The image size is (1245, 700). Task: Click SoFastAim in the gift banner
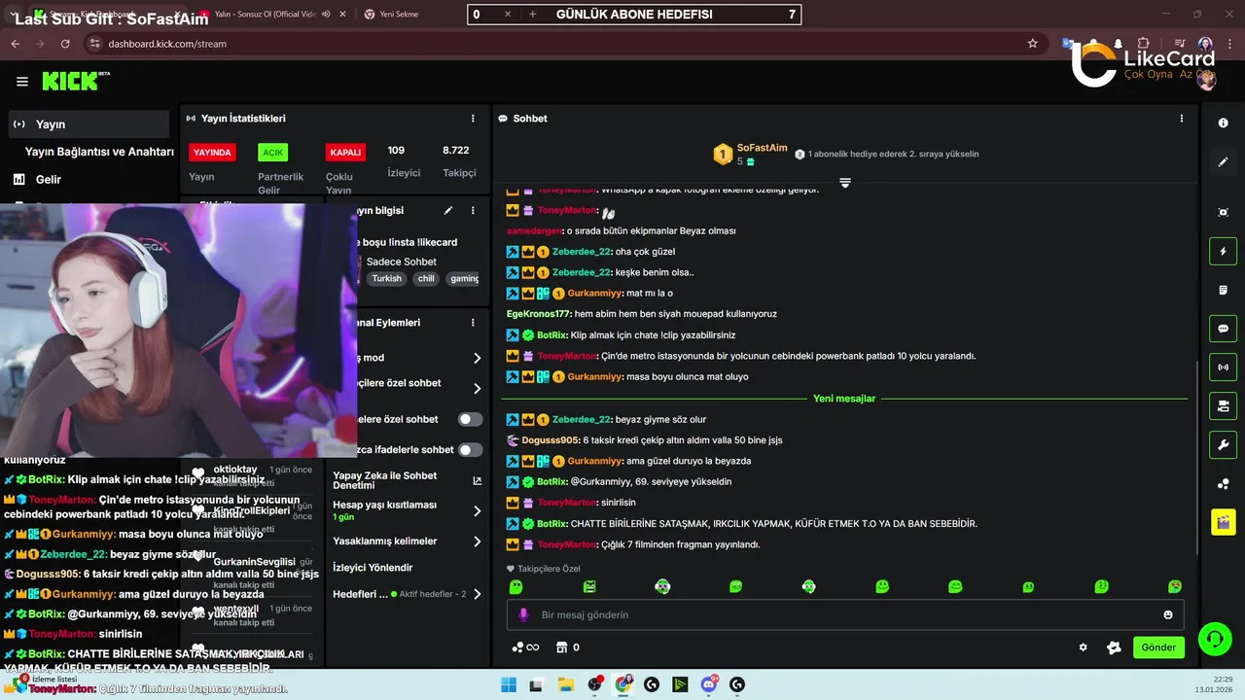762,148
